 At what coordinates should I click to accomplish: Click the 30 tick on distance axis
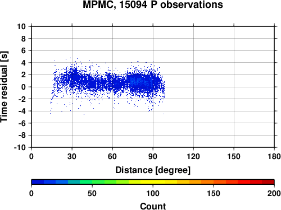point(72,156)
